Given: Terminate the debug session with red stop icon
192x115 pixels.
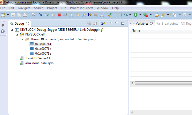Looking at the screenshot, I should tap(59, 15).
